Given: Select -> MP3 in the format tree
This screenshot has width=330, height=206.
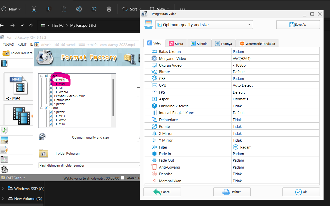Looking at the screenshot, I should click(59, 116).
